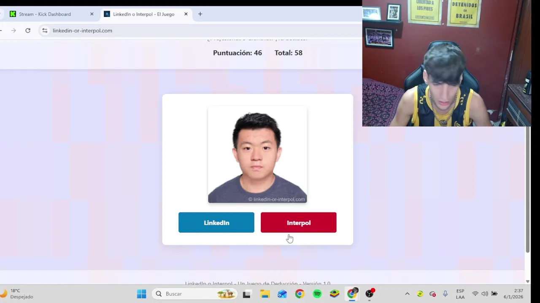The width and height of the screenshot is (540, 303).
Task: Click the webcam overlay video
Action: 446,63
